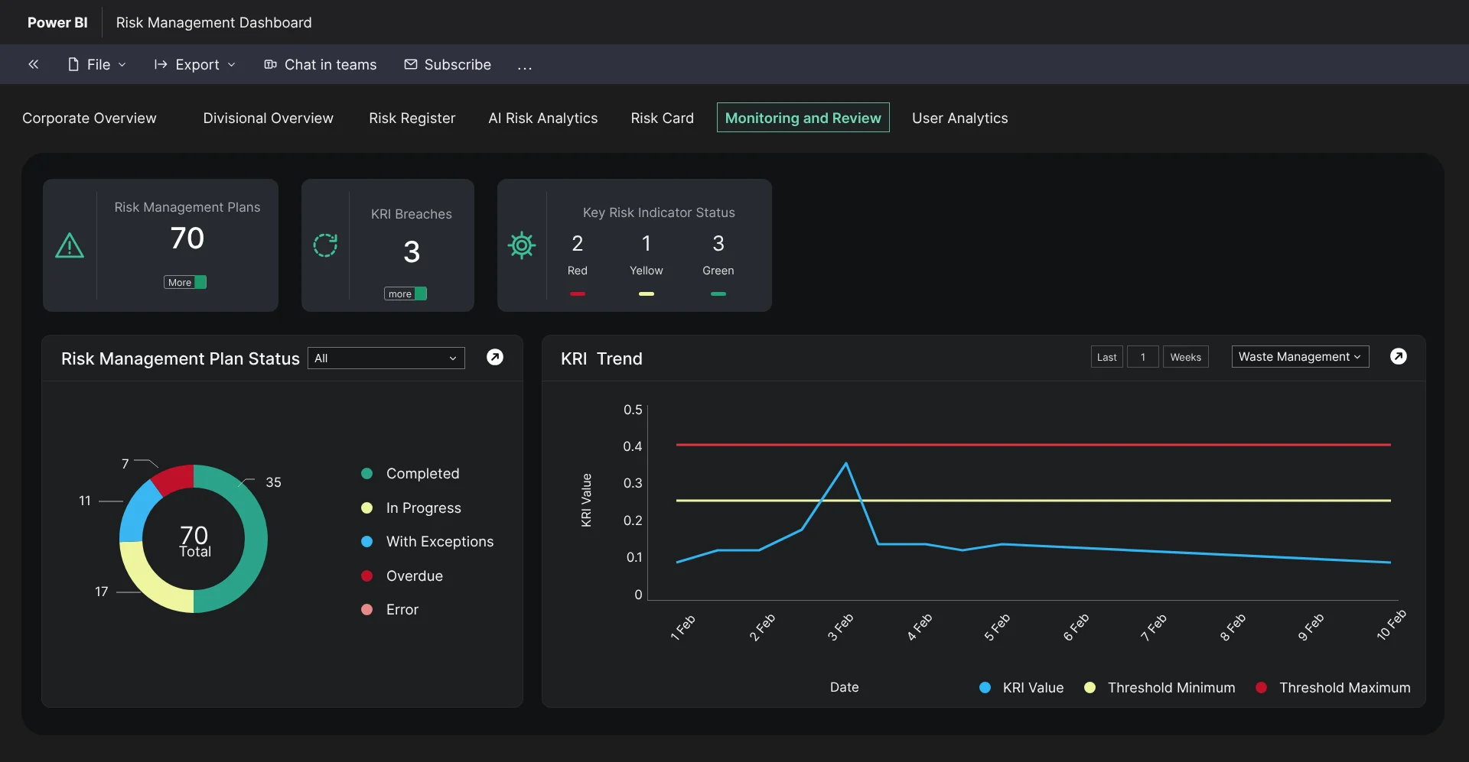Screen dimensions: 1469x762
Task: Click the green status color bar
Action: 718,293
